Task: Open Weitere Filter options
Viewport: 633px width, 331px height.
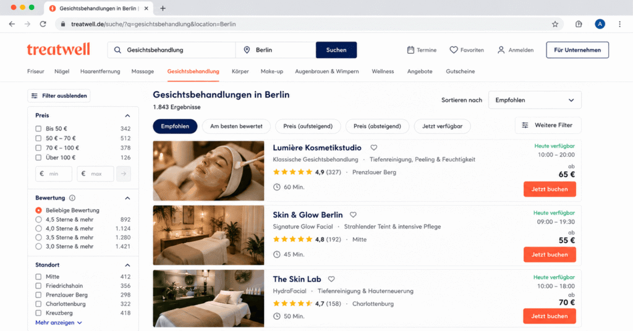Action: [548, 125]
